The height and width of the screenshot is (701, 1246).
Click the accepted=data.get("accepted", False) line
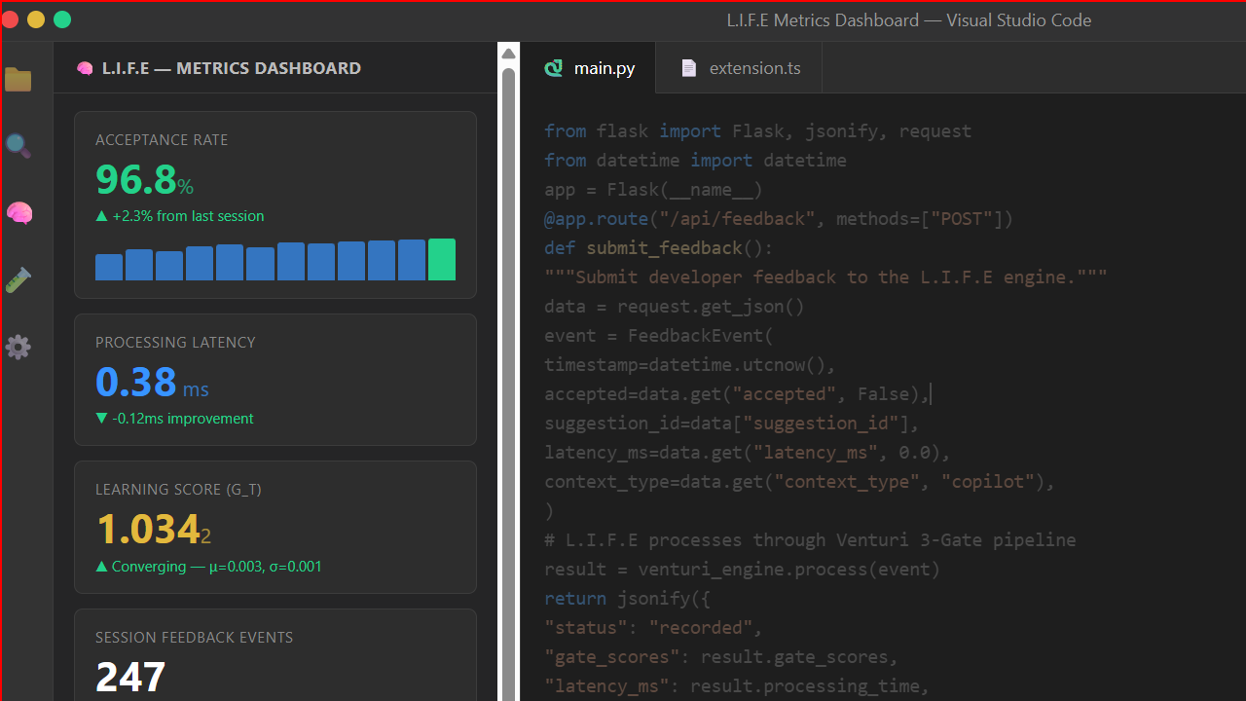click(x=737, y=394)
